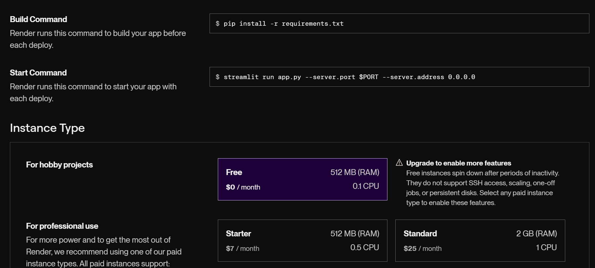Select the Starter instance type card
The width and height of the screenshot is (595, 268).
[x=302, y=241]
